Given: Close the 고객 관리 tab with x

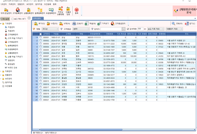Looking at the screenshot, I should 42,19.
